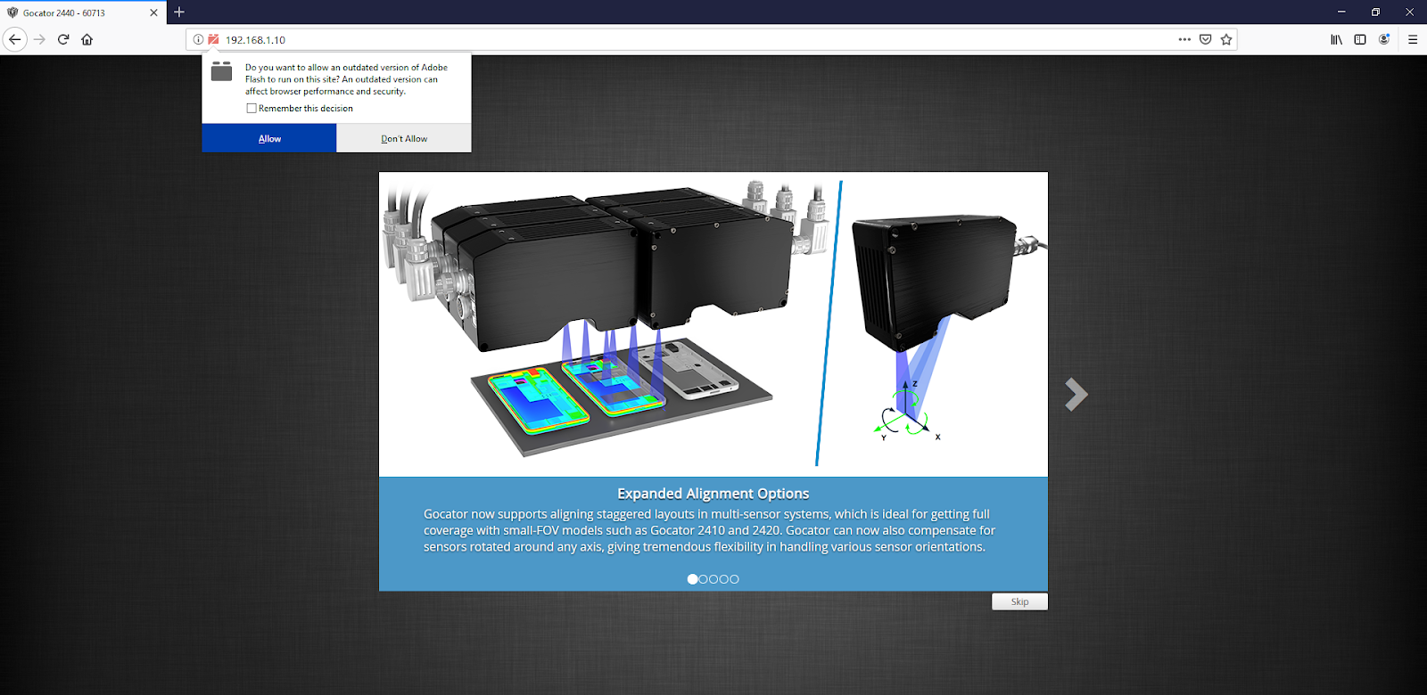Allow Adobe Flash to run
The image size is (1427, 695).
(269, 138)
